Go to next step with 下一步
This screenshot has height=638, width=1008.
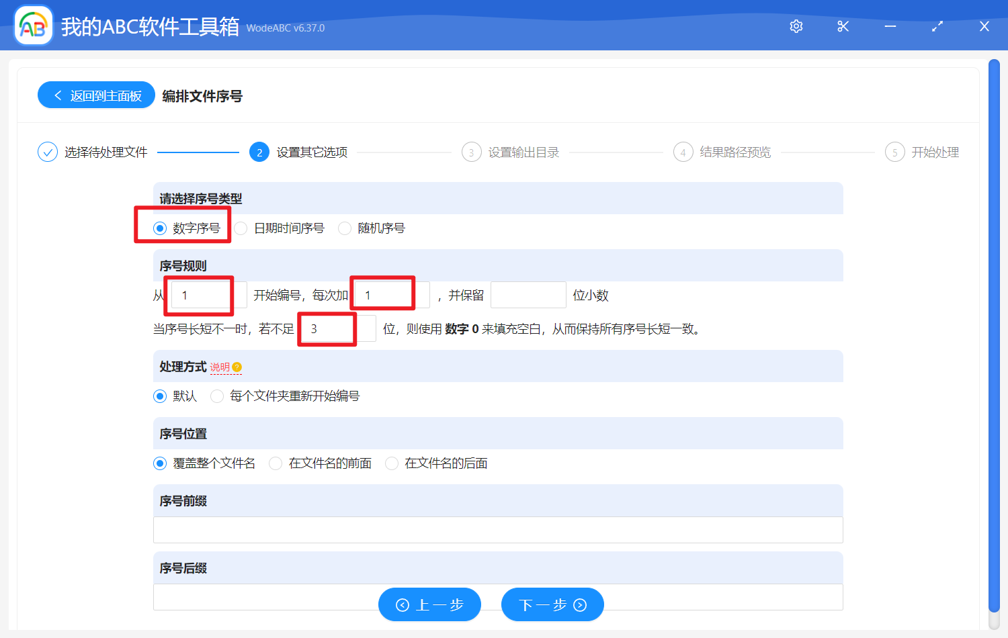pyautogui.click(x=552, y=605)
